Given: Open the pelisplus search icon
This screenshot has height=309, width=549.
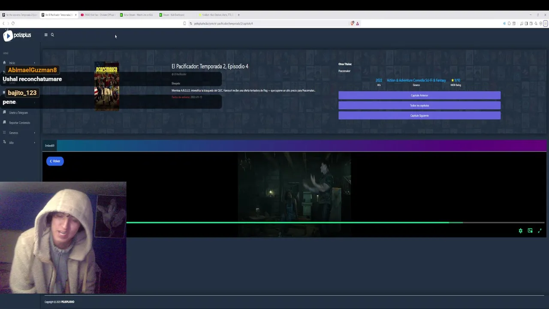Looking at the screenshot, I should pos(52,35).
